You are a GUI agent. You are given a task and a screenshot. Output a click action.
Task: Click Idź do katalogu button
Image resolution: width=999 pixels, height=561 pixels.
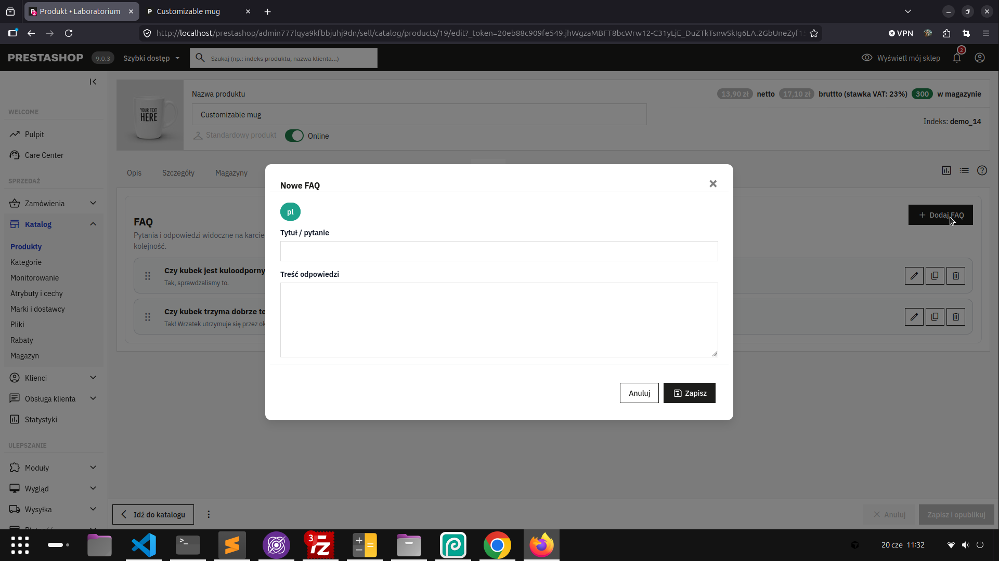pos(153,515)
